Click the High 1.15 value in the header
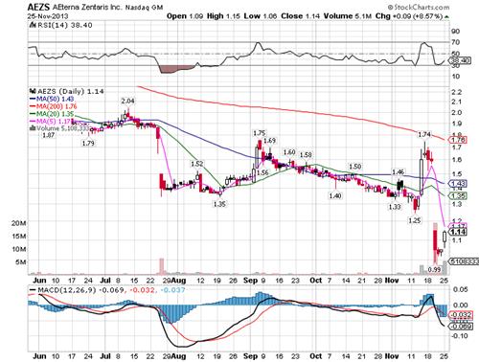The width and height of the screenshot is (479, 362). 223,16
